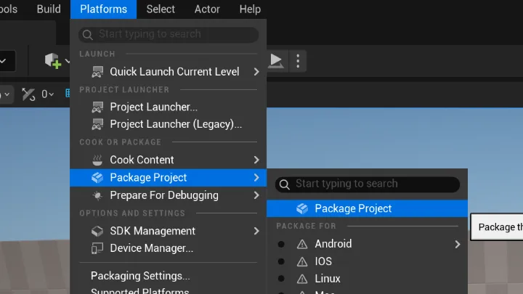This screenshot has width=523, height=294.
Task: Open the Build menu
Action: 49,9
